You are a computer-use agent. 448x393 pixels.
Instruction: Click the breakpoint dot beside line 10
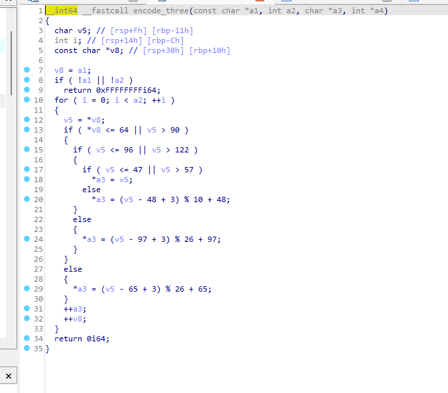click(x=27, y=99)
